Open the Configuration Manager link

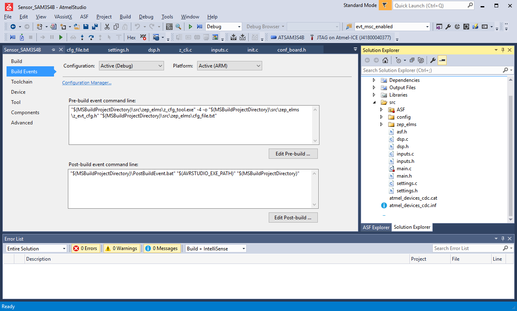click(87, 83)
